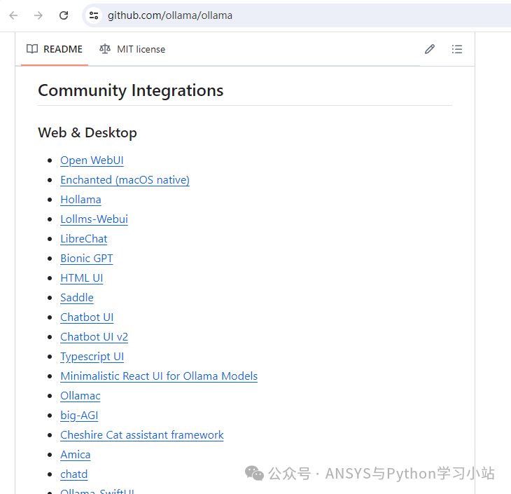The height and width of the screenshot is (494, 511).
Task: Click the scales icon beside MIT license
Action: click(105, 49)
